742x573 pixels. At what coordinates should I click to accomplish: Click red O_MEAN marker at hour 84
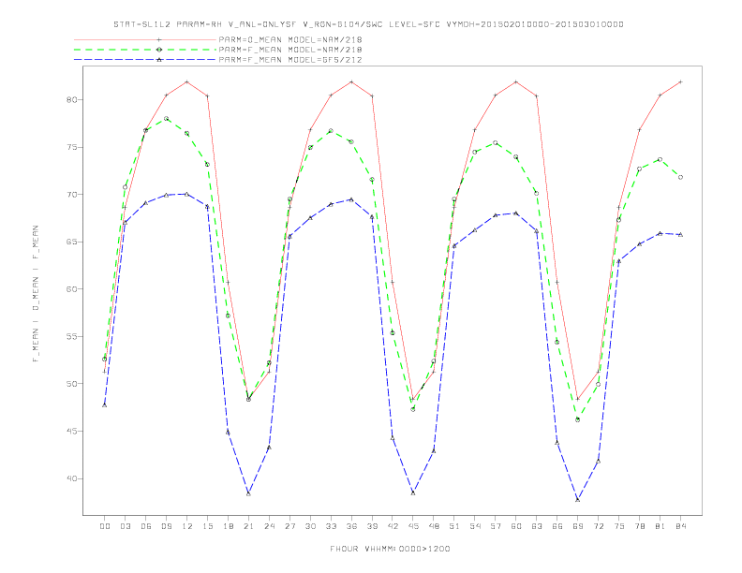pos(681,81)
